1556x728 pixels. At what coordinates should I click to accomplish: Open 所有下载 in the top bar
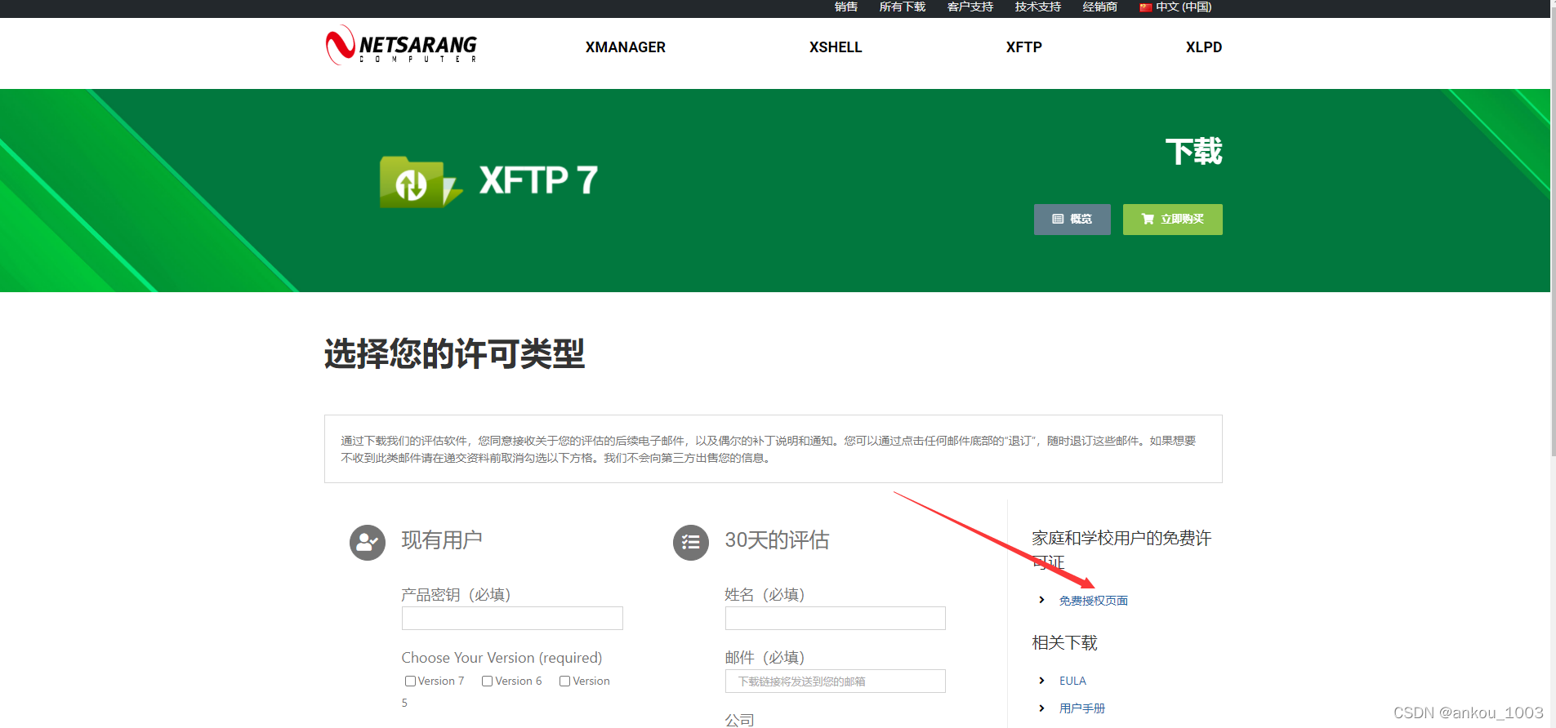pyautogui.click(x=903, y=7)
